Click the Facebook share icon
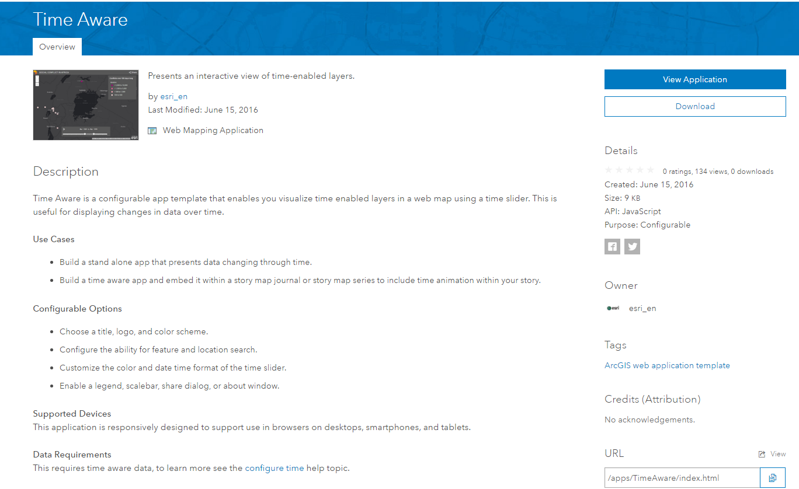Image resolution: width=799 pixels, height=489 pixels. (612, 246)
